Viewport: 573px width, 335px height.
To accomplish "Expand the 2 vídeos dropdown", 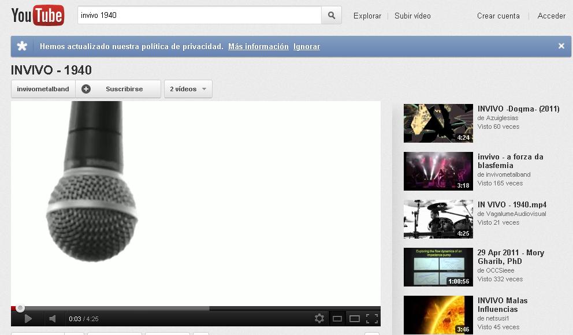I will click(188, 89).
